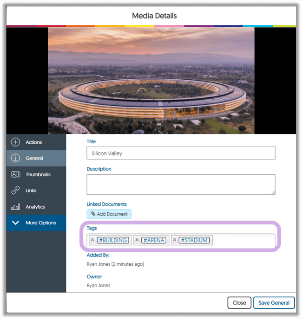Switch to the Analytics section label
The width and height of the screenshot is (302, 319).
(35, 207)
